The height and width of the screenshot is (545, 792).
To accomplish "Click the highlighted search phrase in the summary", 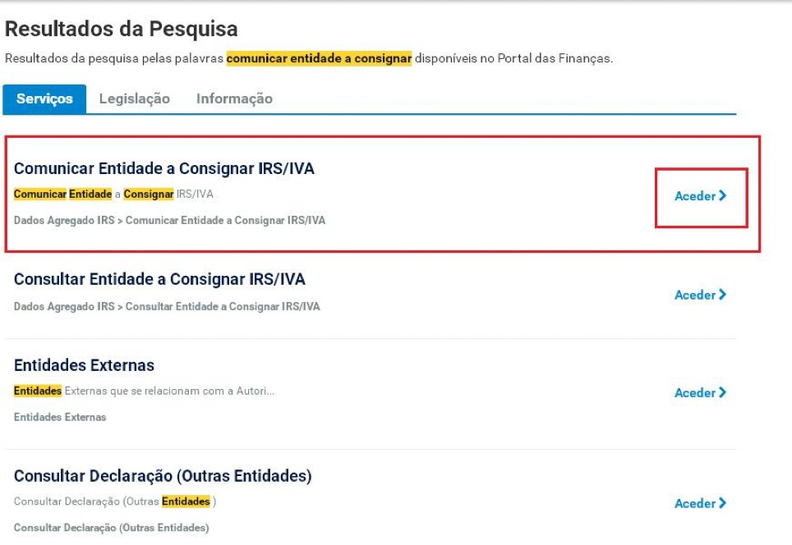I will tap(319, 58).
